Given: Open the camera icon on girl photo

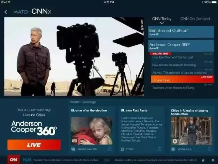Looking at the screenshot, I should coord(75,141).
